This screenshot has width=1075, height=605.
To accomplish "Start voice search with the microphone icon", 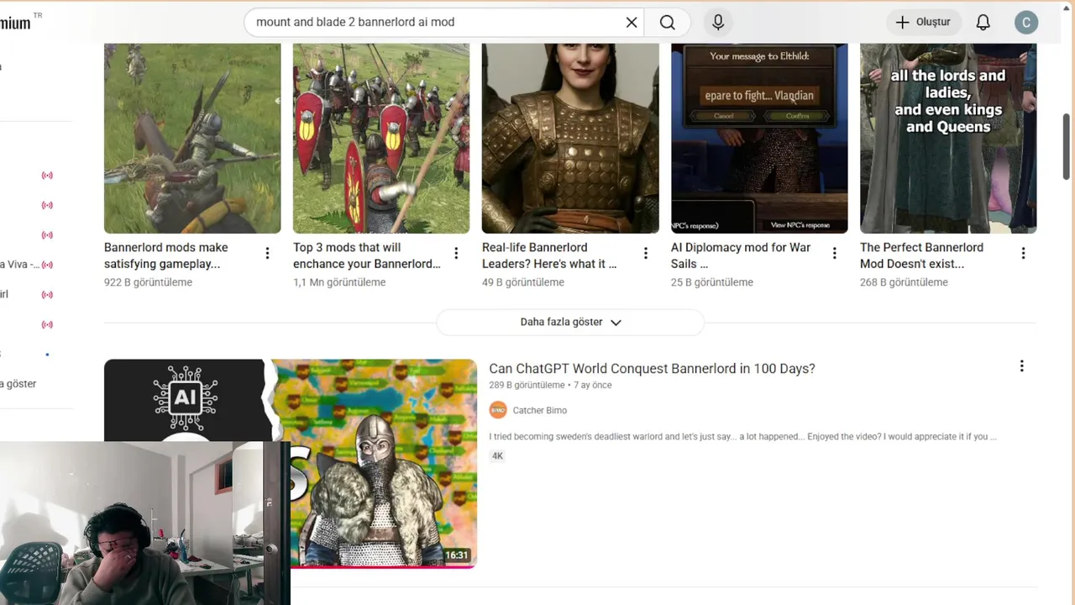I will [x=718, y=22].
